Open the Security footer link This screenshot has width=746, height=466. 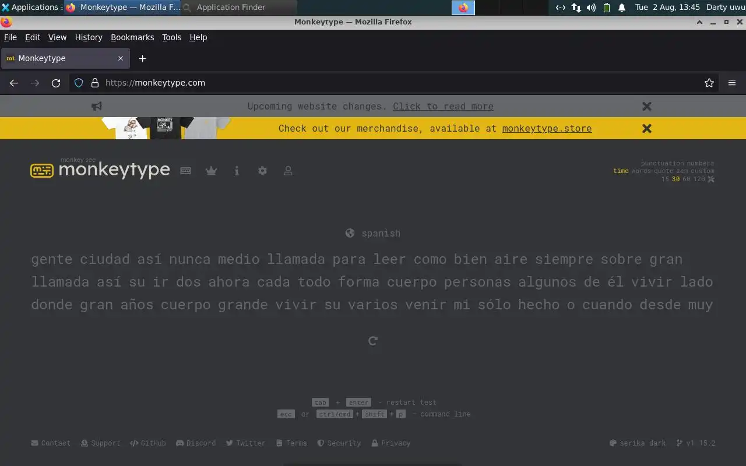(339, 443)
